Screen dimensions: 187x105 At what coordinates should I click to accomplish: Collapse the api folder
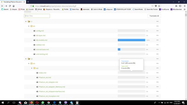32,68
